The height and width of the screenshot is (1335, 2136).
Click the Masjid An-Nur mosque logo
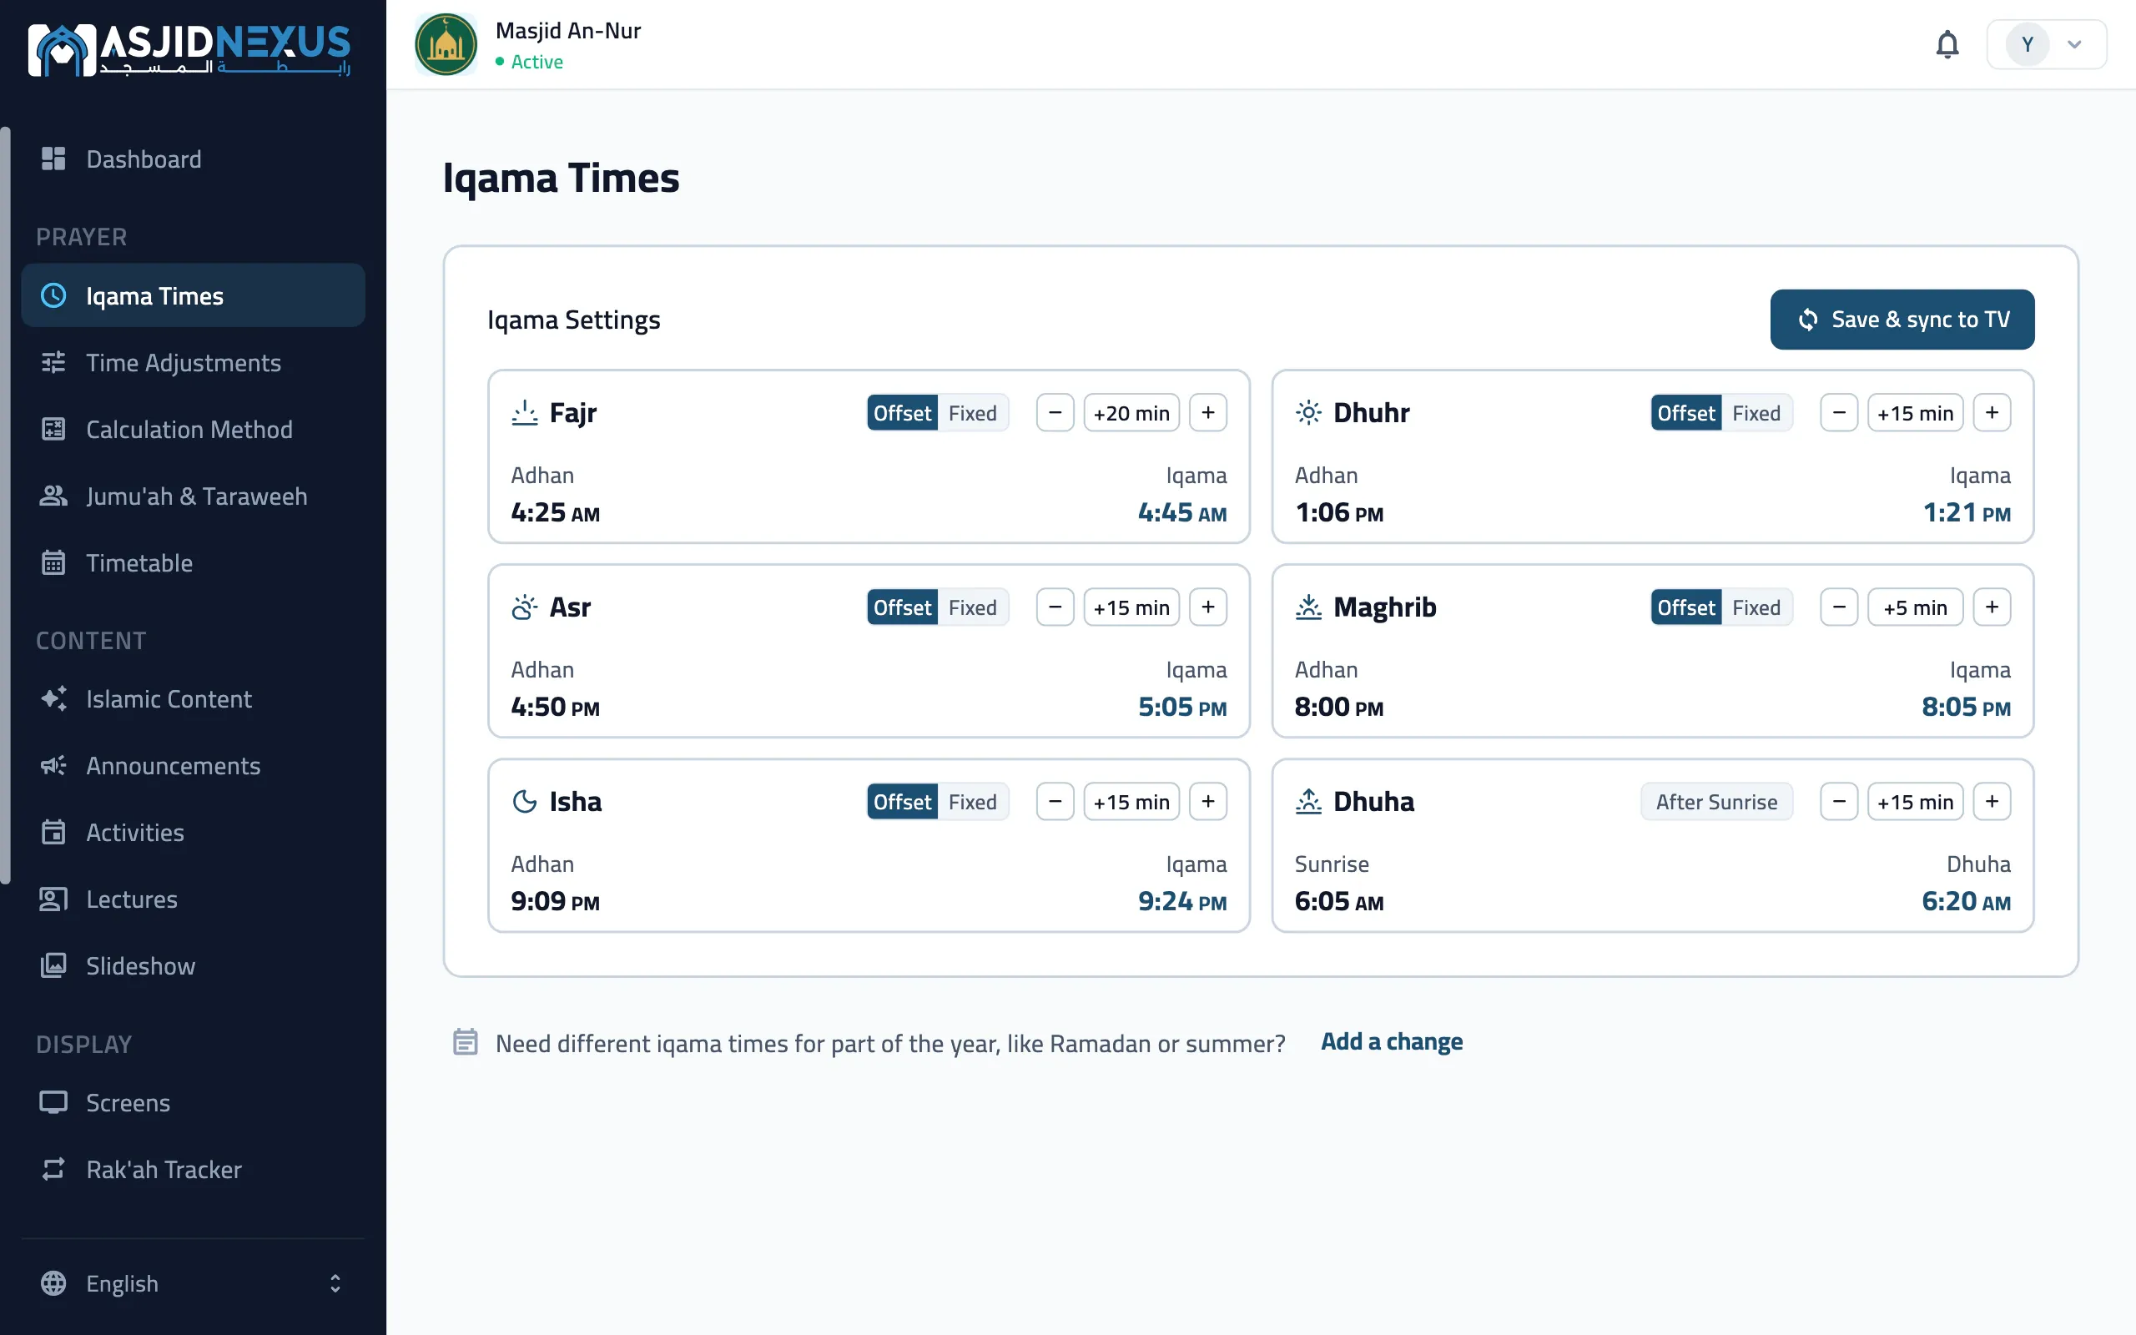[x=446, y=44]
